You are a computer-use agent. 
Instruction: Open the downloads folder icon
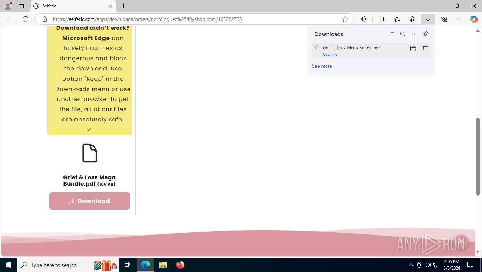(391, 34)
